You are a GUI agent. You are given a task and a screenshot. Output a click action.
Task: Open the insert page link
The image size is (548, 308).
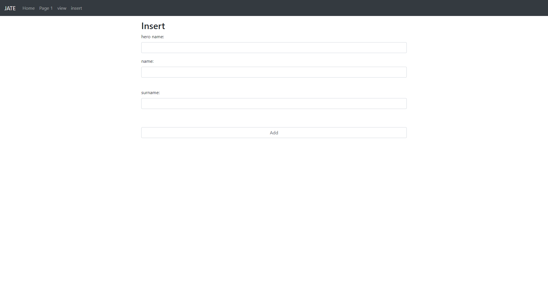pyautogui.click(x=76, y=8)
